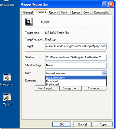Collapse the Run dropdown with its arrow

pyautogui.click(x=104, y=73)
